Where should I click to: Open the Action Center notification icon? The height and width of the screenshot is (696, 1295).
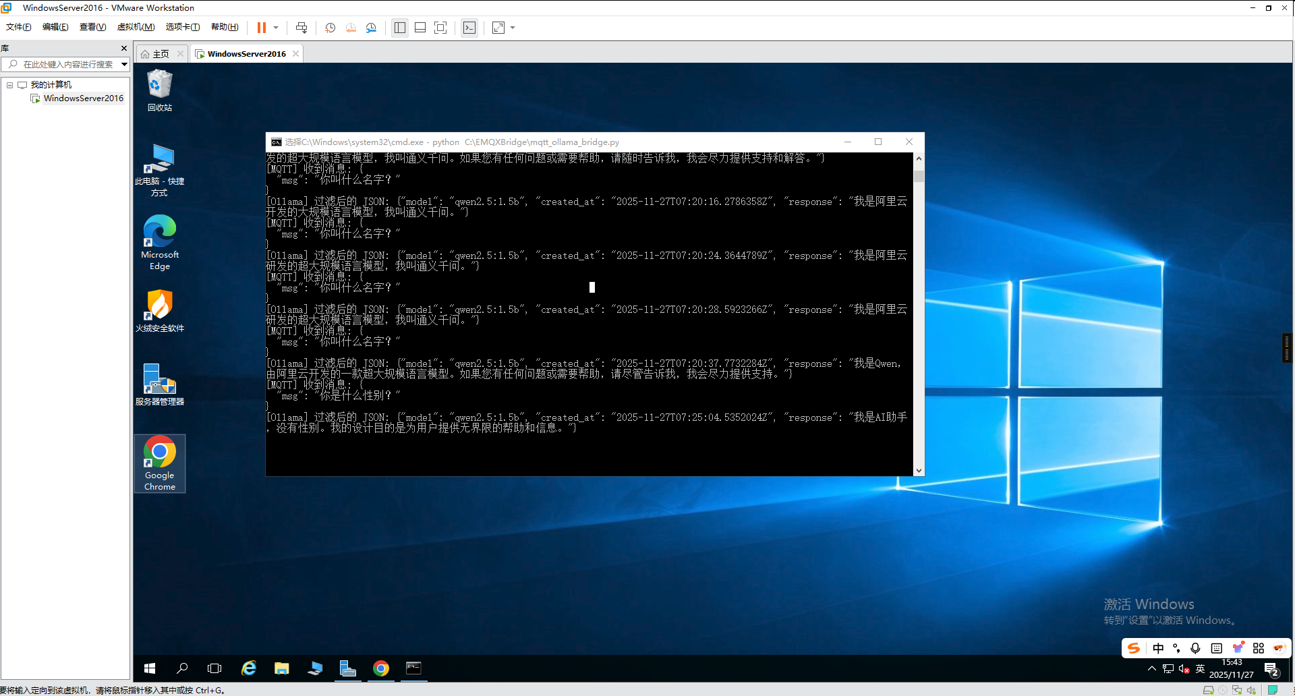tap(1272, 670)
